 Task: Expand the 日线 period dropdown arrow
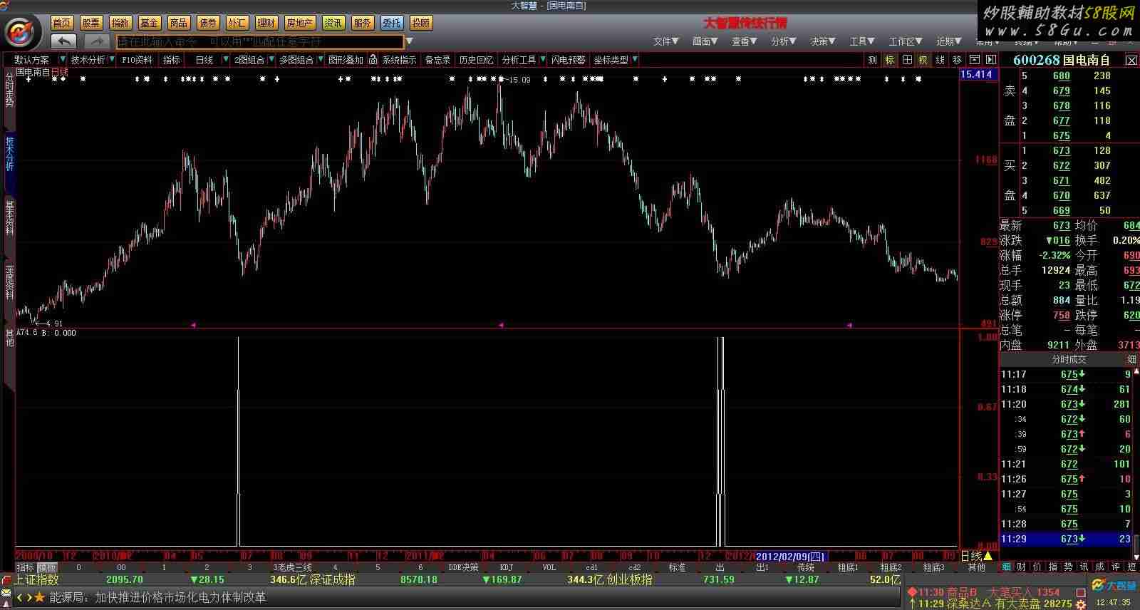226,60
